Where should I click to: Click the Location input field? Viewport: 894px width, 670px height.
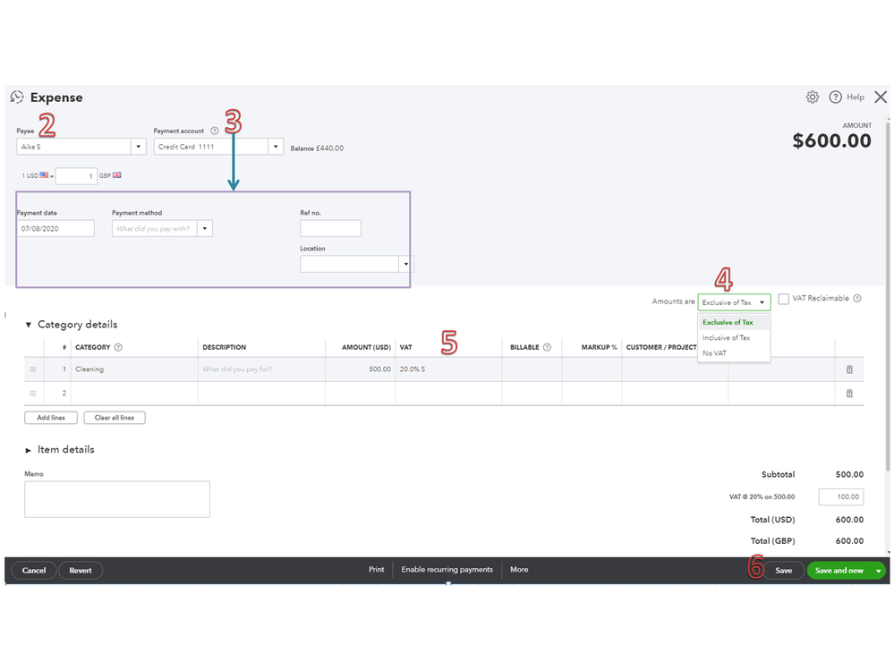(x=349, y=264)
